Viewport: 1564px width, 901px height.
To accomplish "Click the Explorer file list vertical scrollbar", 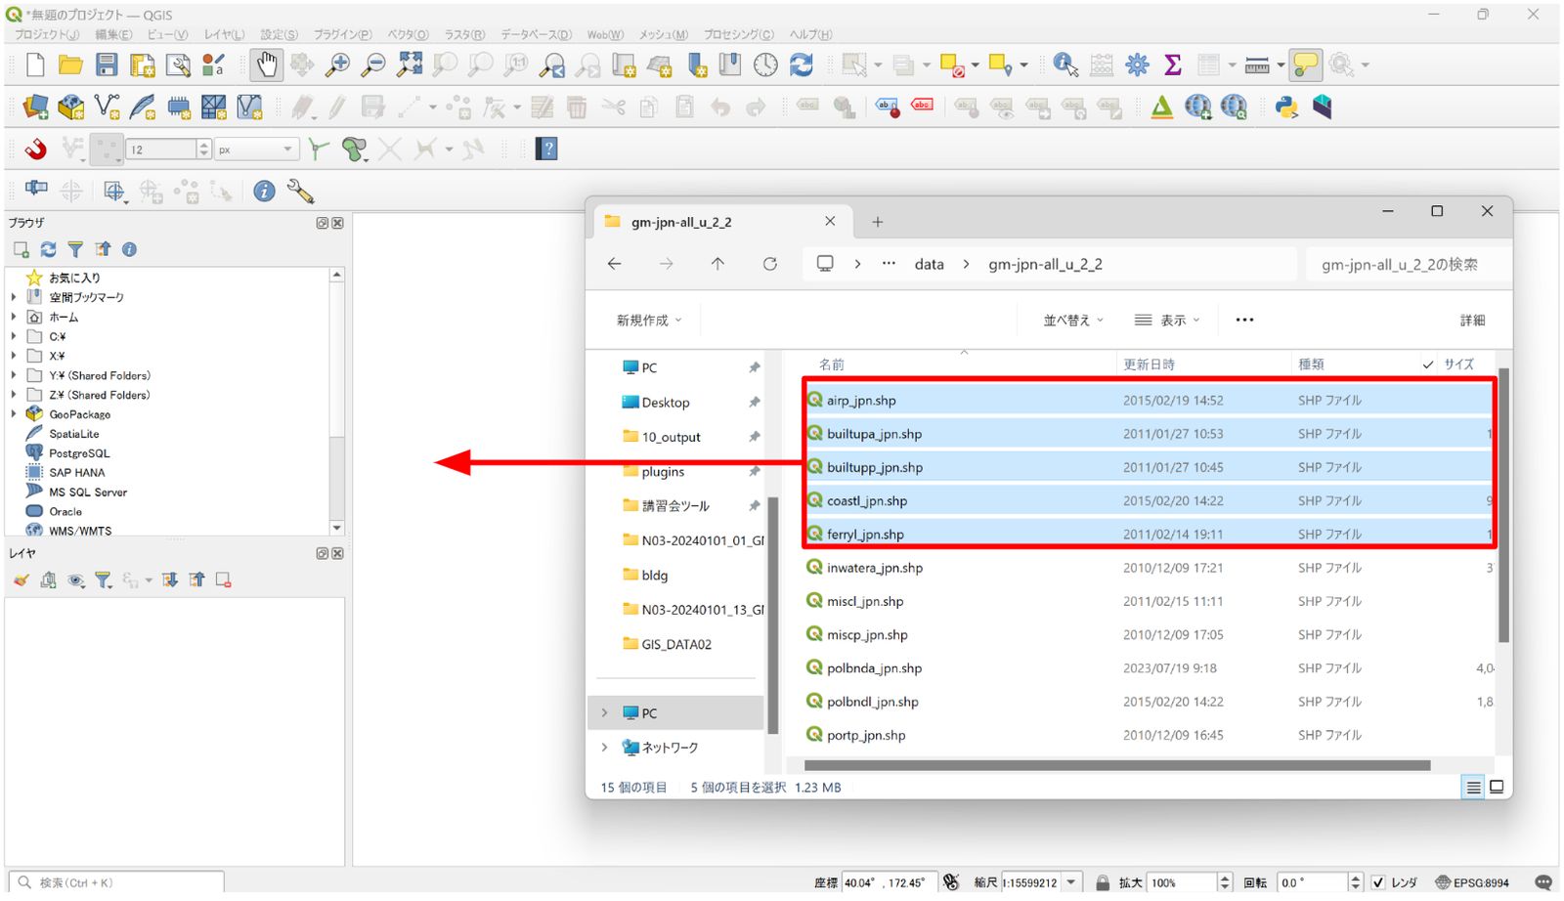I will 1503,505.
